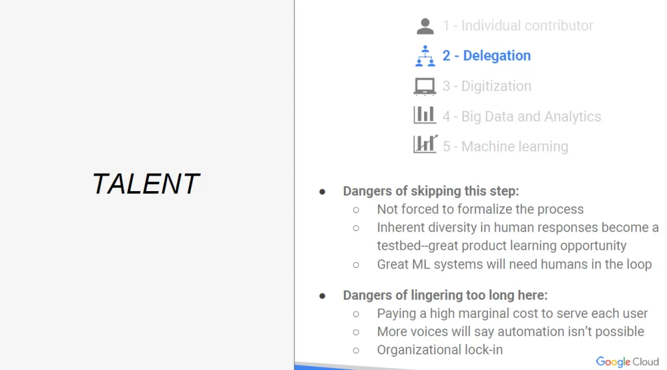Screen dimensions: 667x370
Task: Click the Google Cloud logo
Action: 627,362
